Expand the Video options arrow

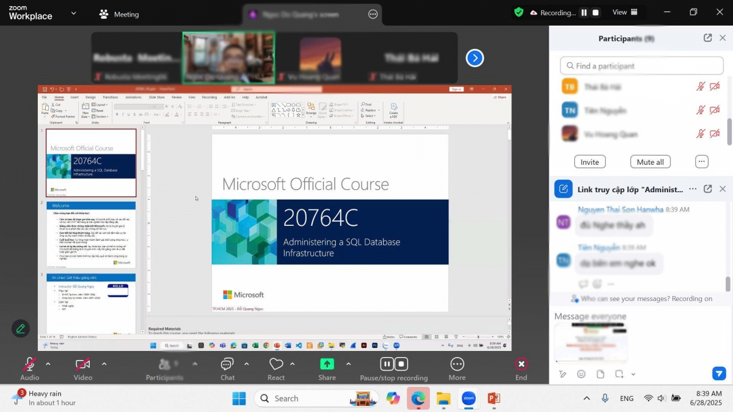pyautogui.click(x=104, y=364)
